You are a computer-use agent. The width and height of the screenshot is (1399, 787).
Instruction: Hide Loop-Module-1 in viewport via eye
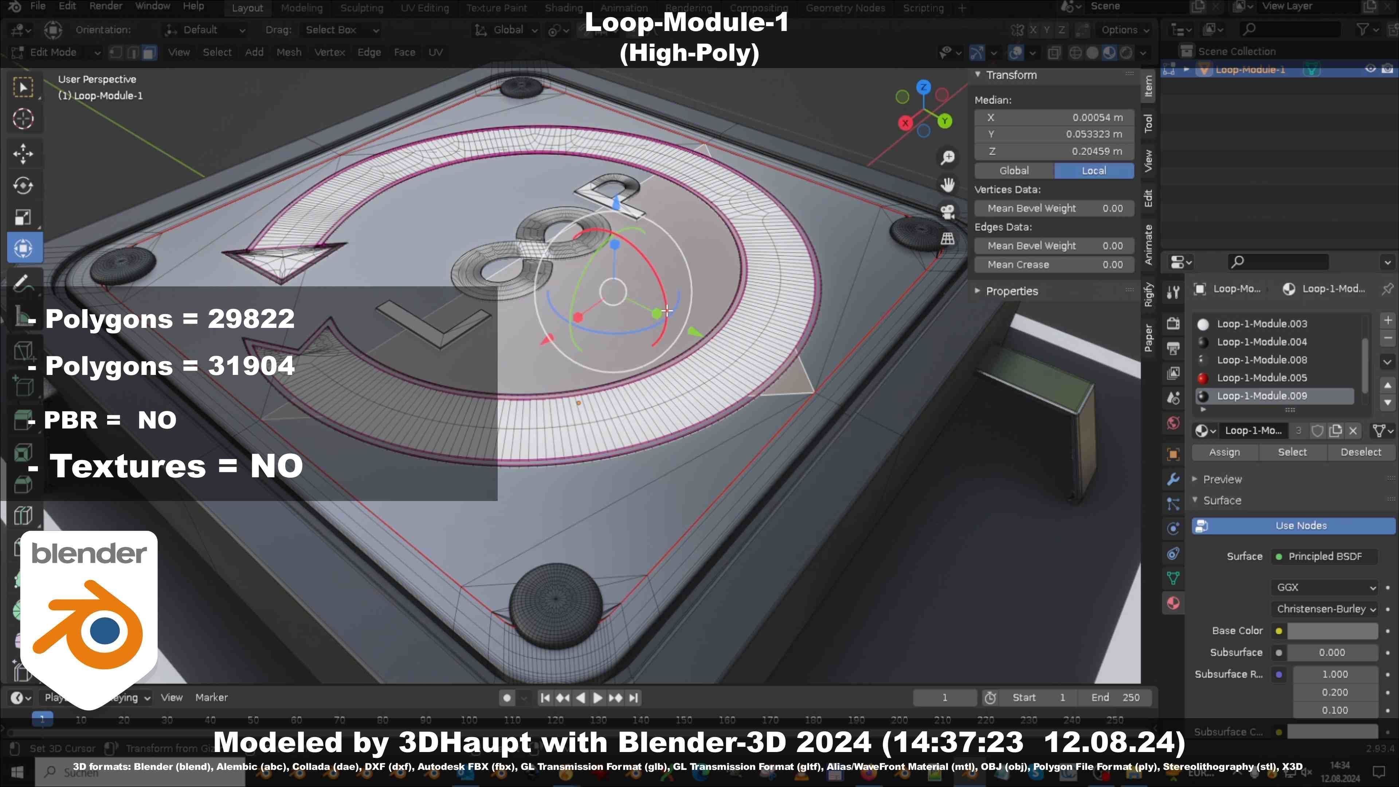[1370, 69]
